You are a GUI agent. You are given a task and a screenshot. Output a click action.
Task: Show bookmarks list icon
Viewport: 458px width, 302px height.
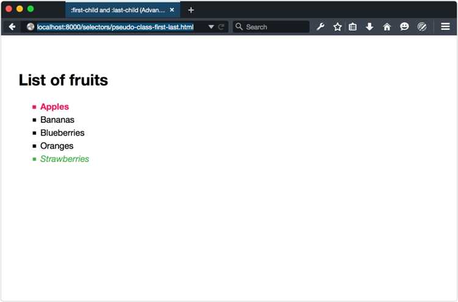point(352,27)
